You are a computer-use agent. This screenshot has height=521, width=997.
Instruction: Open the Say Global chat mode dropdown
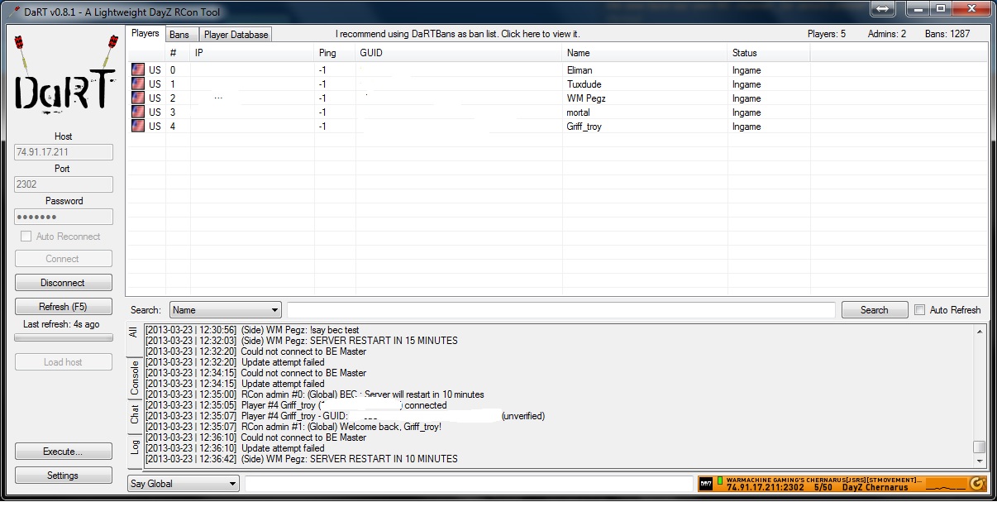[x=183, y=484]
